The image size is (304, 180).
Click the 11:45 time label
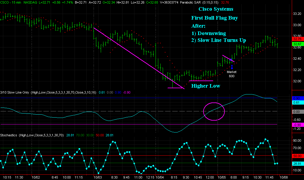point(269,177)
